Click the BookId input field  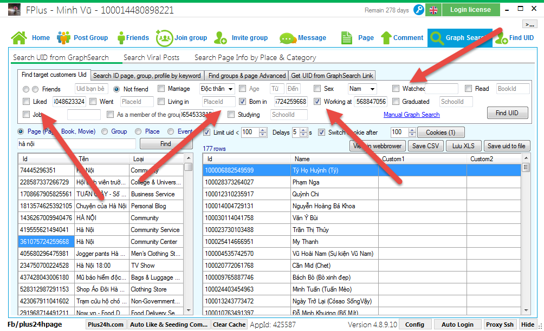pos(513,89)
